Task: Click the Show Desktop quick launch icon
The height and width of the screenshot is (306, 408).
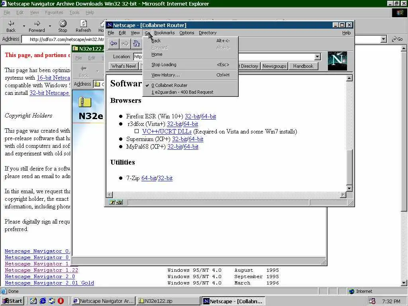Action: tap(33, 301)
